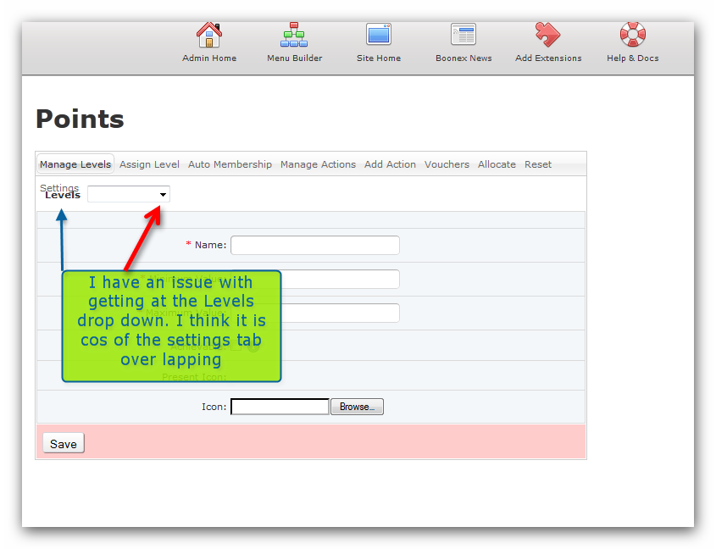Open Site Home window icon
The height and width of the screenshot is (549, 716).
[379, 34]
